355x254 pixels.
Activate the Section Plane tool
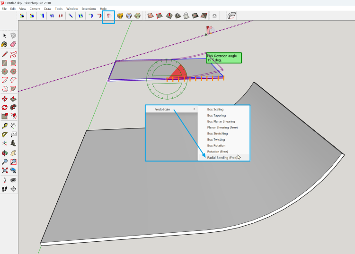[x=13, y=189]
